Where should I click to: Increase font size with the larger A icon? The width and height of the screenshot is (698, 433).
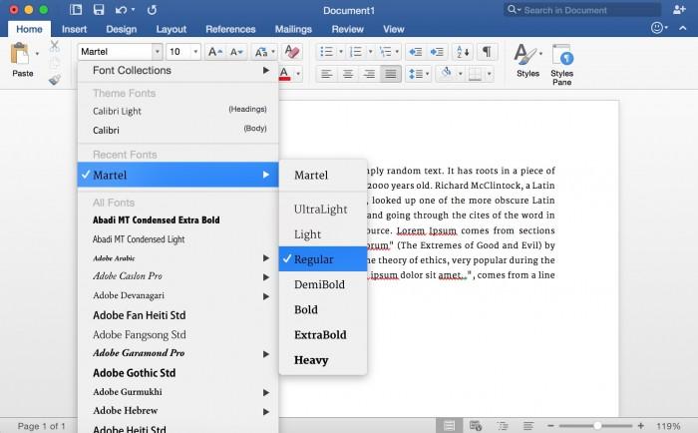click(215, 52)
